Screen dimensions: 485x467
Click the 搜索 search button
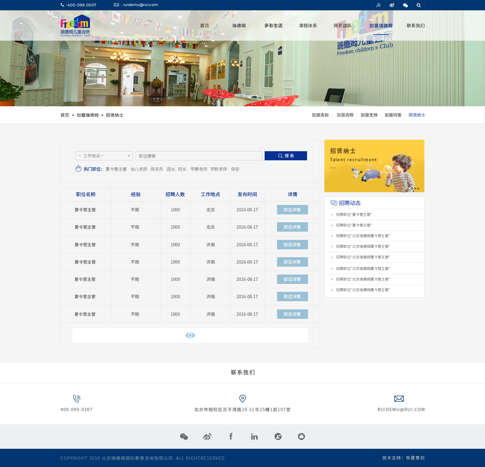click(x=286, y=156)
